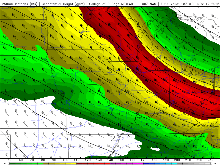Pick the bright red swatch just left of 140
The width and height of the screenshot is (220, 165).
[107, 164]
